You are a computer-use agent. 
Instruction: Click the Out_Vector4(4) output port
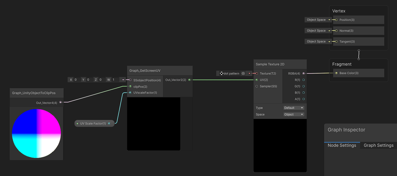point(60,102)
